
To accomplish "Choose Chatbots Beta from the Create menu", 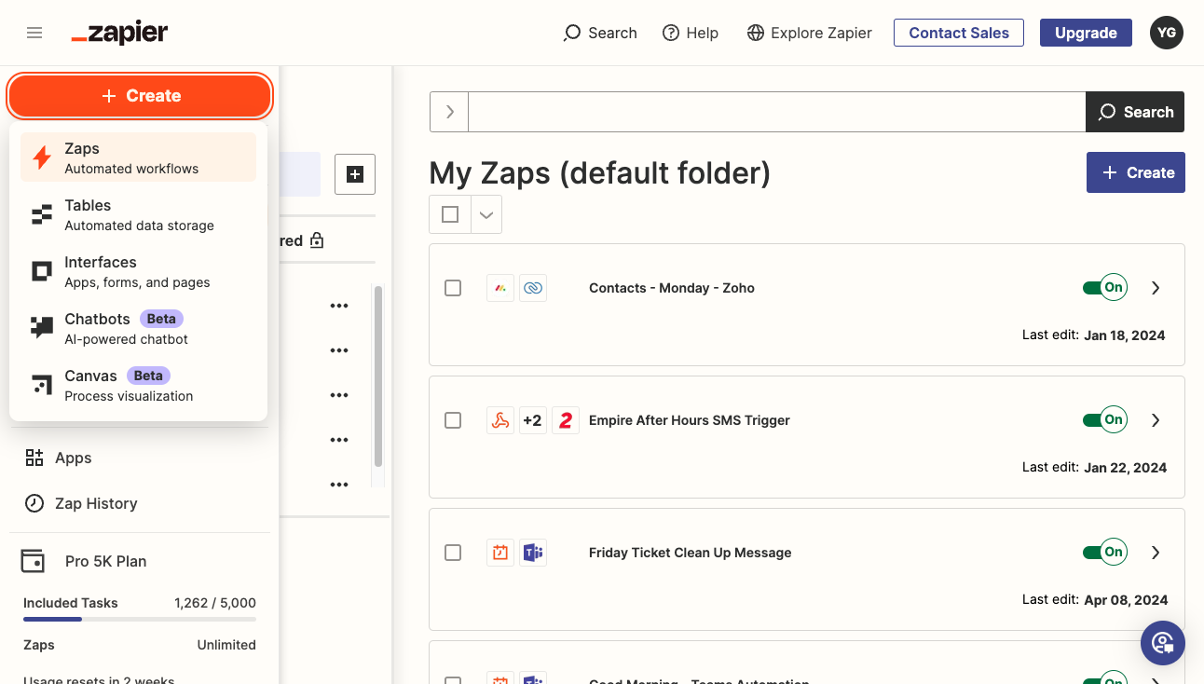I will (x=138, y=328).
